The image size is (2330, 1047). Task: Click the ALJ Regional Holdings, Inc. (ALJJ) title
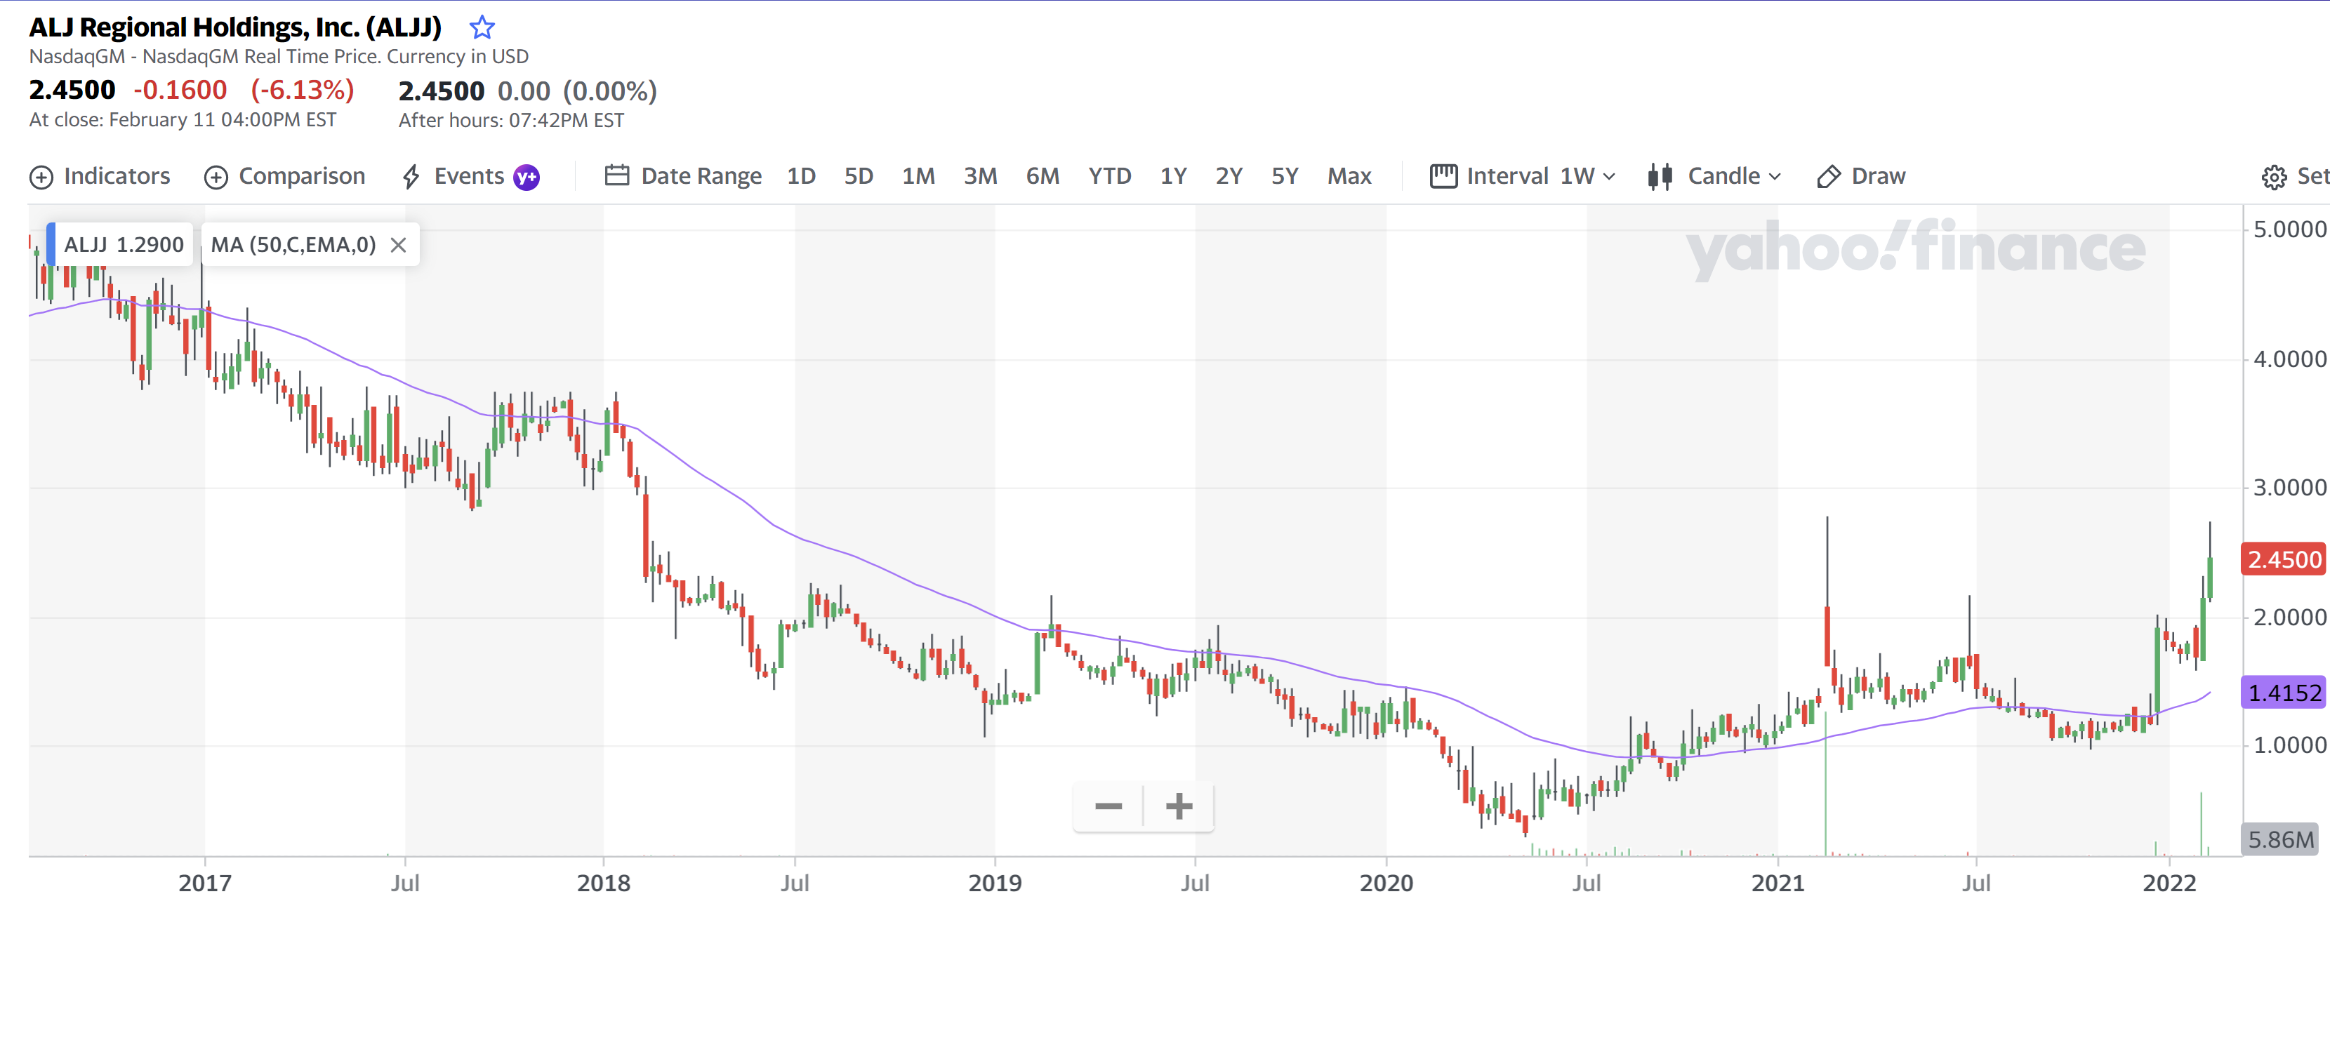(235, 27)
